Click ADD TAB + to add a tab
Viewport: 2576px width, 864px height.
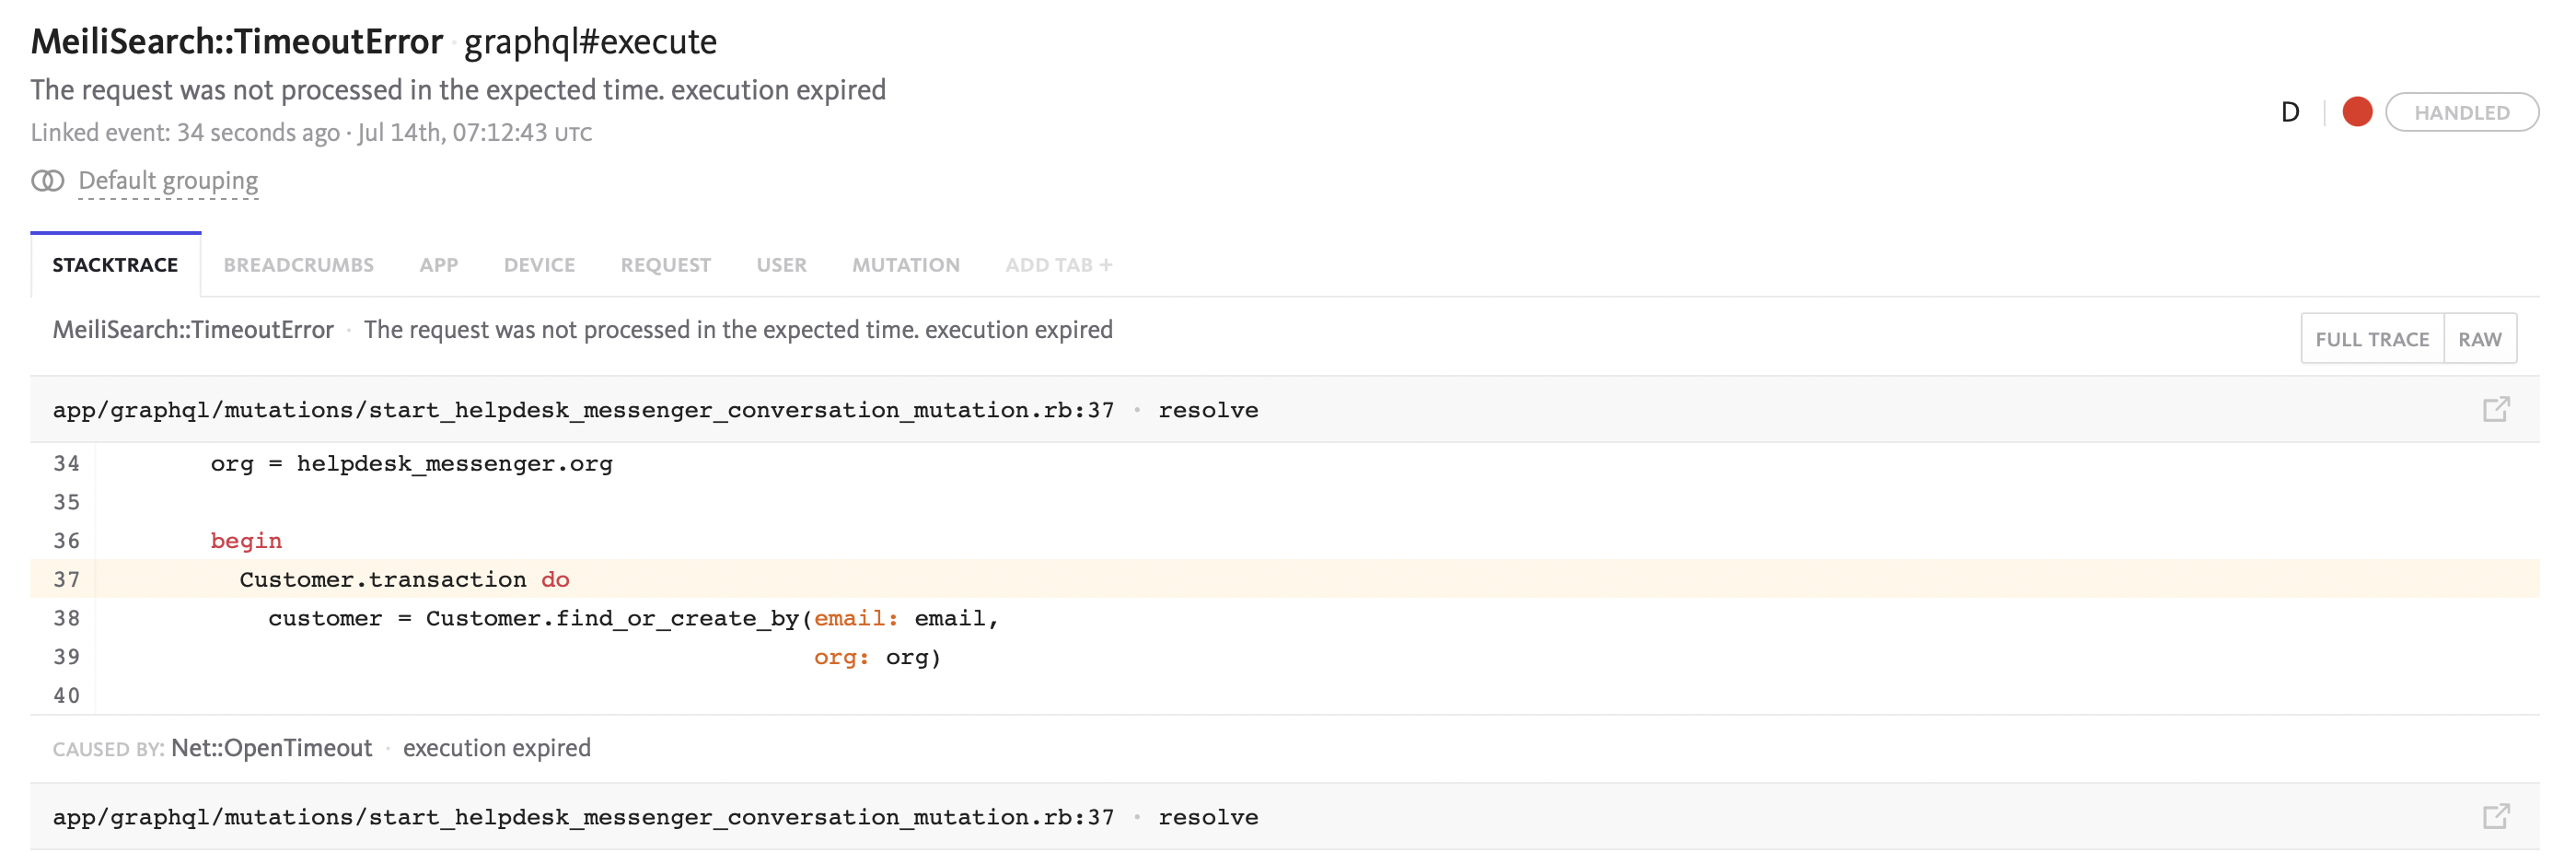point(1058,265)
